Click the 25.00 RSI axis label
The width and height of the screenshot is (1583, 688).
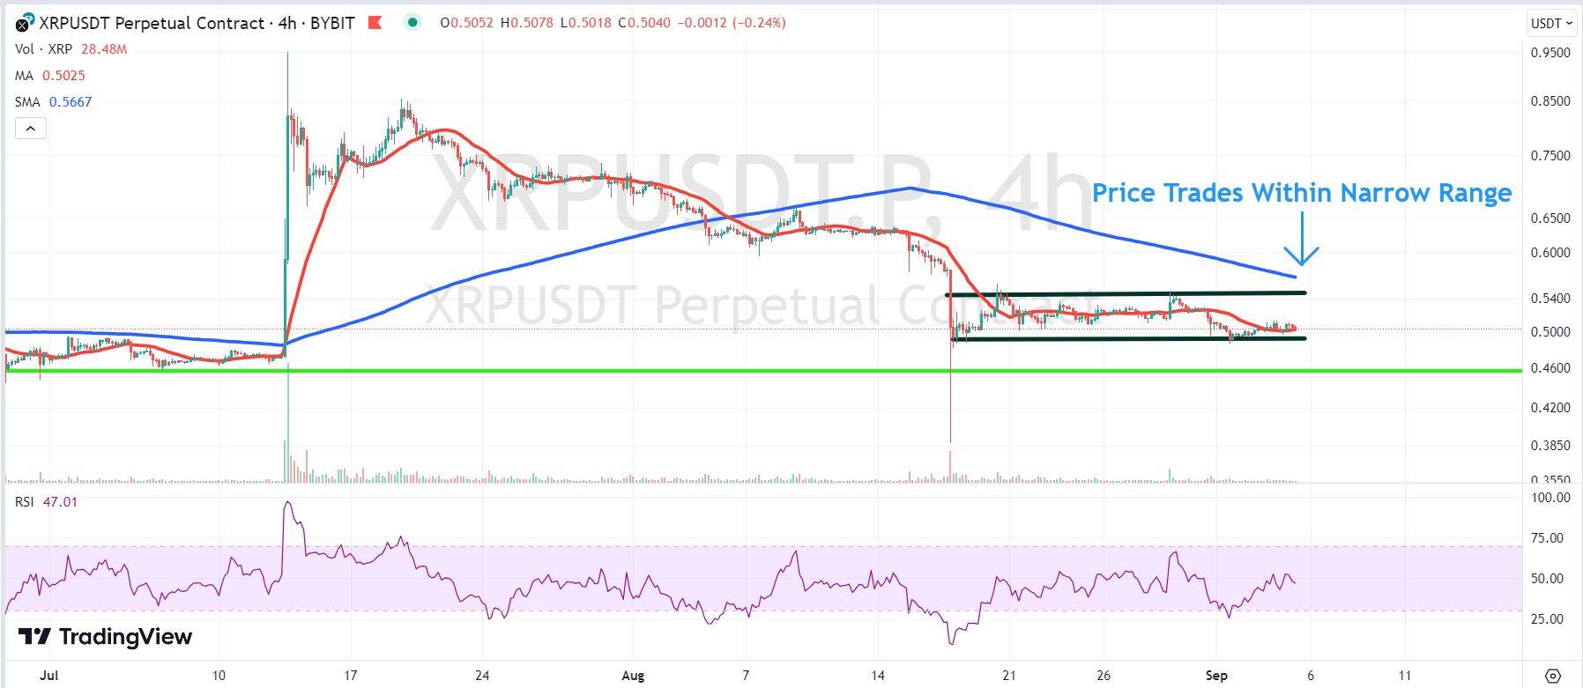[1548, 619]
